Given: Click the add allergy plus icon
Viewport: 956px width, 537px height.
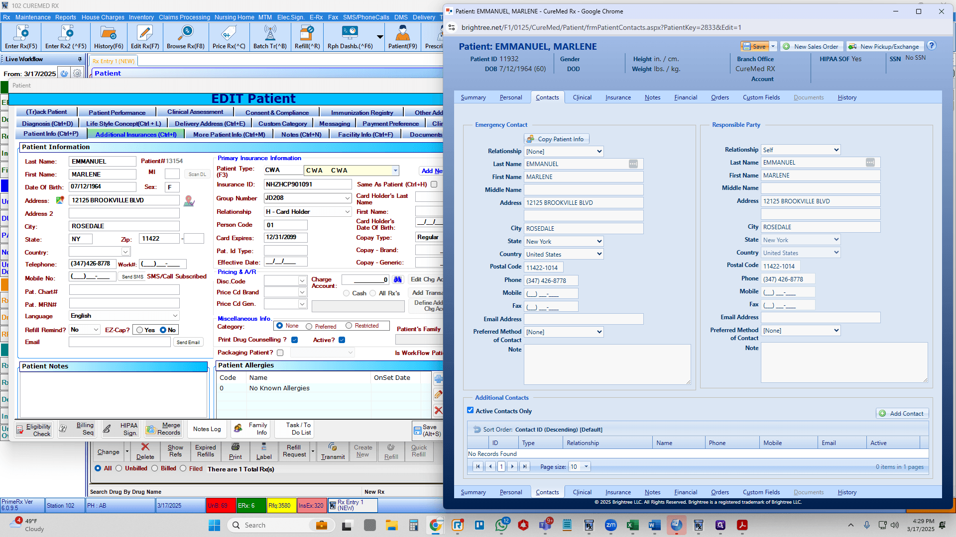Looking at the screenshot, I should (x=438, y=379).
